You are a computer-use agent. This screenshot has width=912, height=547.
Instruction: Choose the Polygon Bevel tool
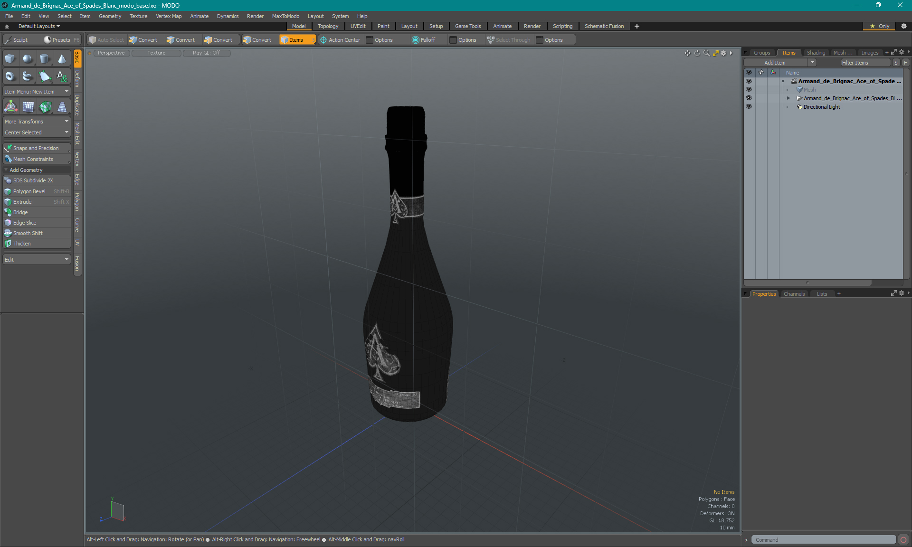(37, 191)
